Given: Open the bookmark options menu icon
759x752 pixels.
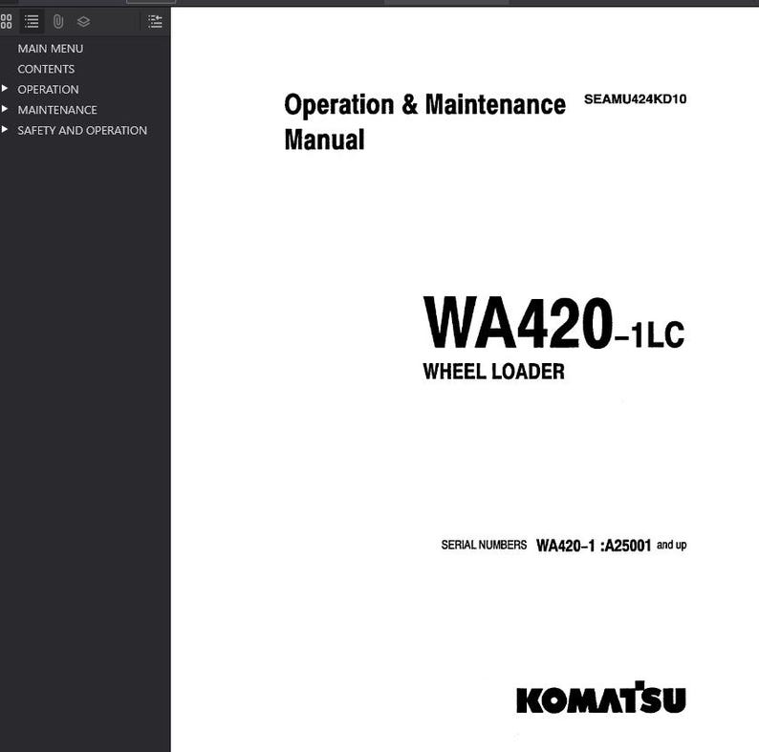Looking at the screenshot, I should (x=155, y=21).
